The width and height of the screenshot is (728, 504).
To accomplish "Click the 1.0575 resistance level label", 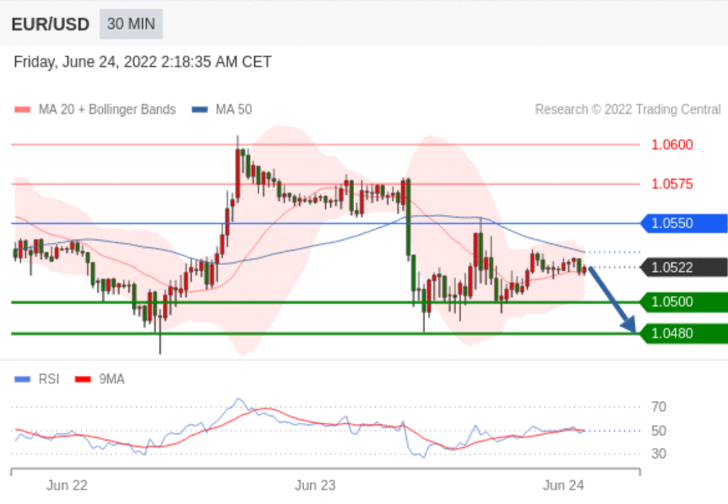I will point(671,184).
